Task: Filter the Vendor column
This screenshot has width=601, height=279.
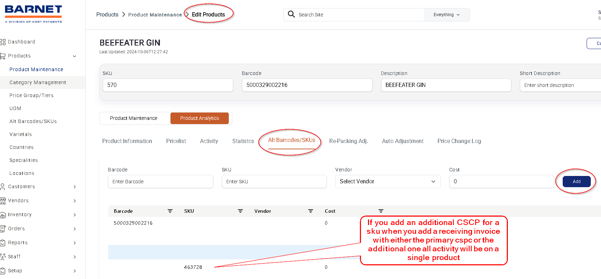Action: click(311, 211)
